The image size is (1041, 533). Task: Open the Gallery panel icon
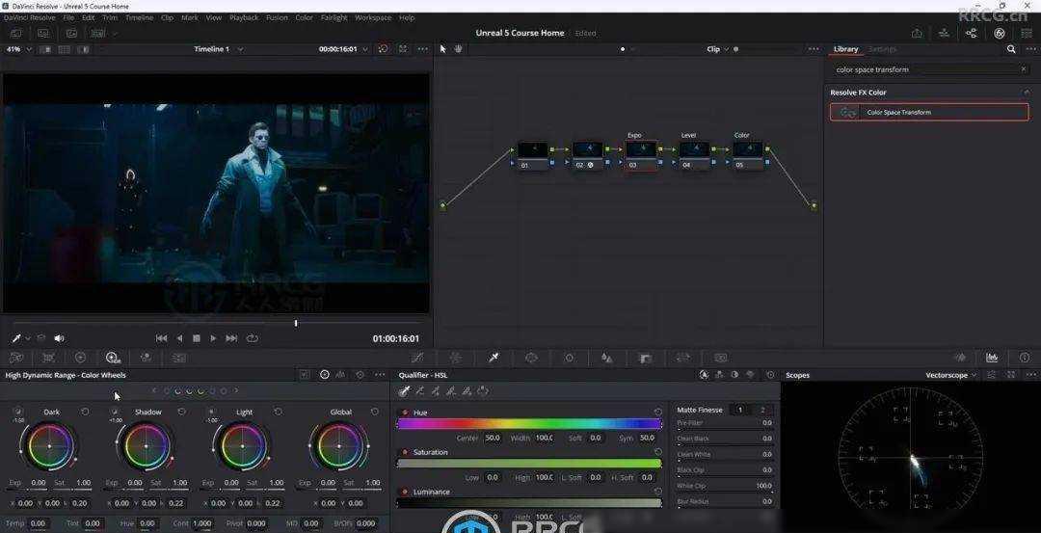15,33
